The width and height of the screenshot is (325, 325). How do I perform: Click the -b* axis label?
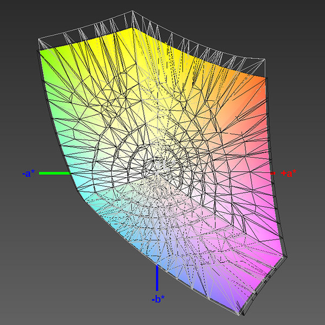(158, 299)
